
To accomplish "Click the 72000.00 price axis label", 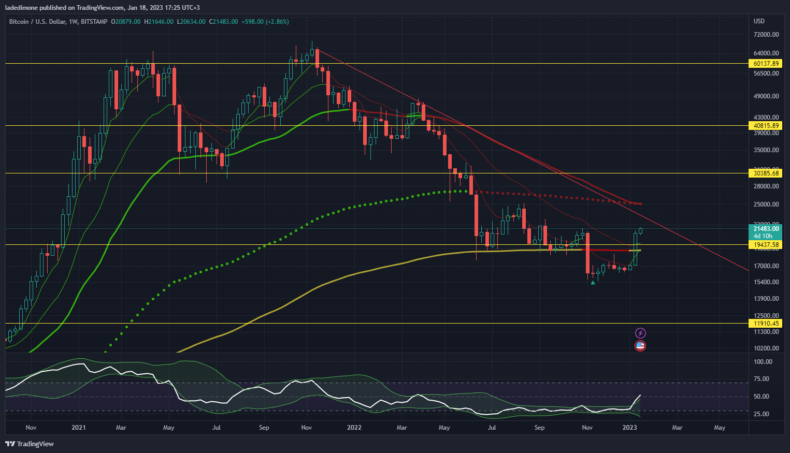I will (x=766, y=35).
